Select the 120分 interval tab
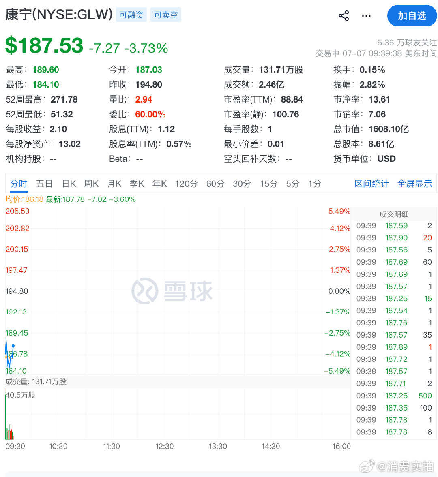438x477 pixels. [186, 184]
